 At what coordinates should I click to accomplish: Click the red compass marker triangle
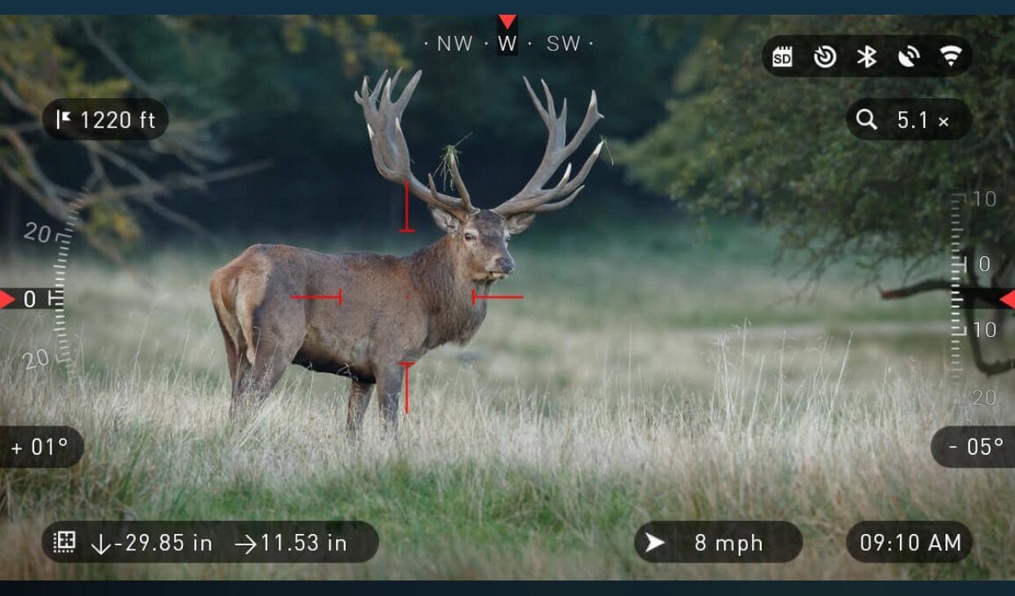click(507, 22)
